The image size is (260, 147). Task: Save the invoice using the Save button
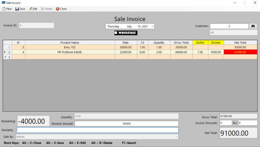(x=20, y=9)
